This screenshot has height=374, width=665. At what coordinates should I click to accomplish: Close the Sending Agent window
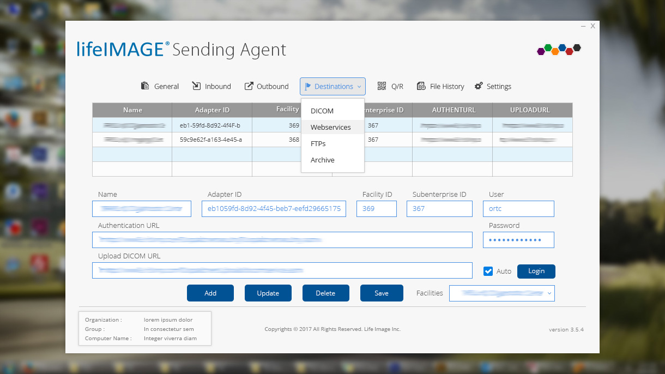tap(593, 26)
